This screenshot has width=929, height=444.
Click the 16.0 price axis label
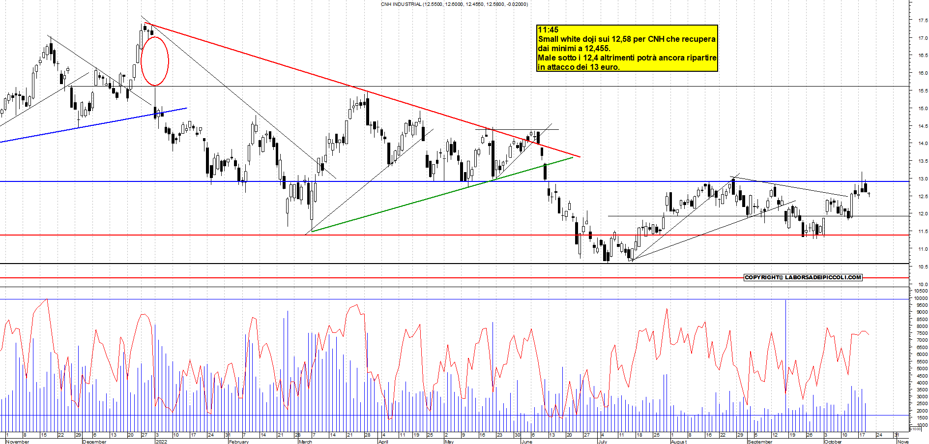[x=923, y=73]
